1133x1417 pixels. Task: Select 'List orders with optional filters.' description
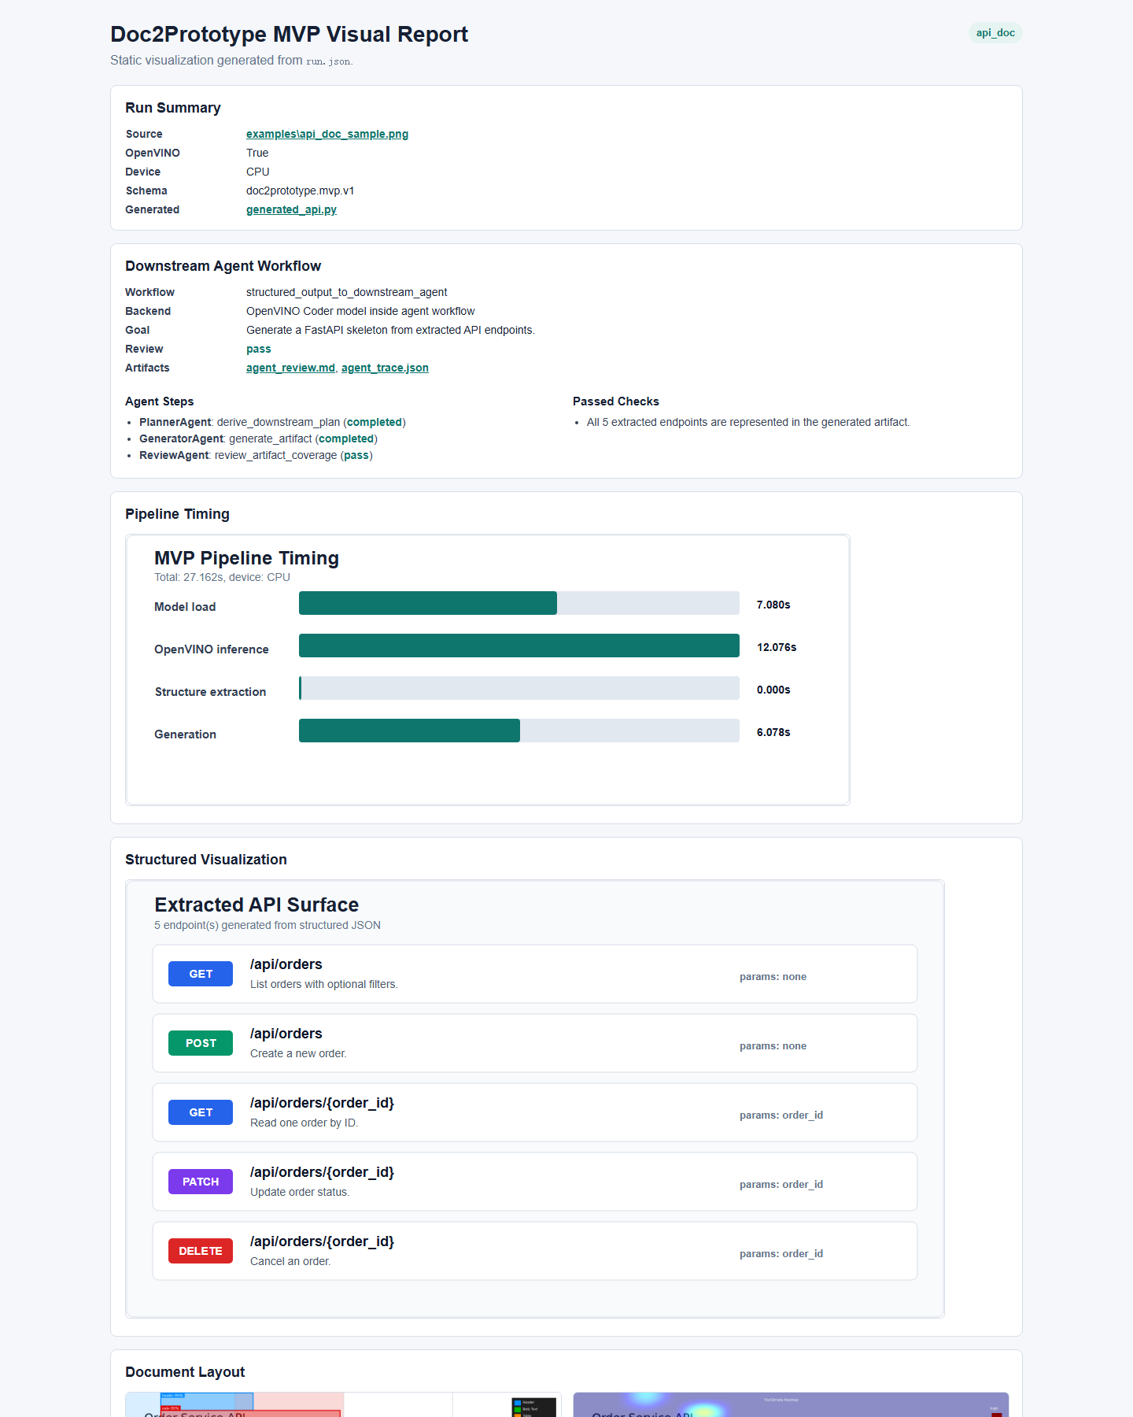324,984
